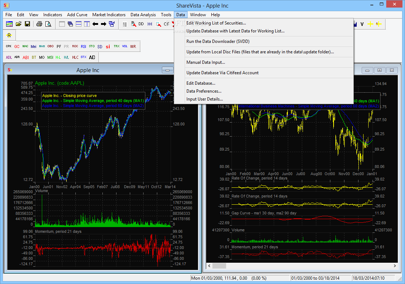Open the Data Analysis menu
This screenshot has width=405, height=284.
143,15
